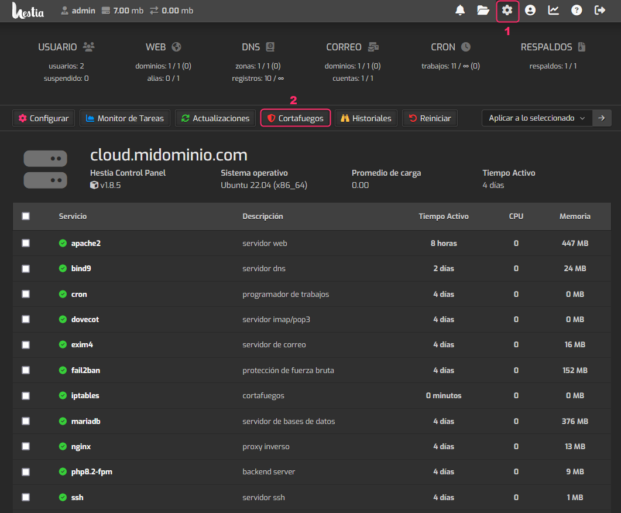
Task: Click the Reiniciar button
Action: [430, 118]
